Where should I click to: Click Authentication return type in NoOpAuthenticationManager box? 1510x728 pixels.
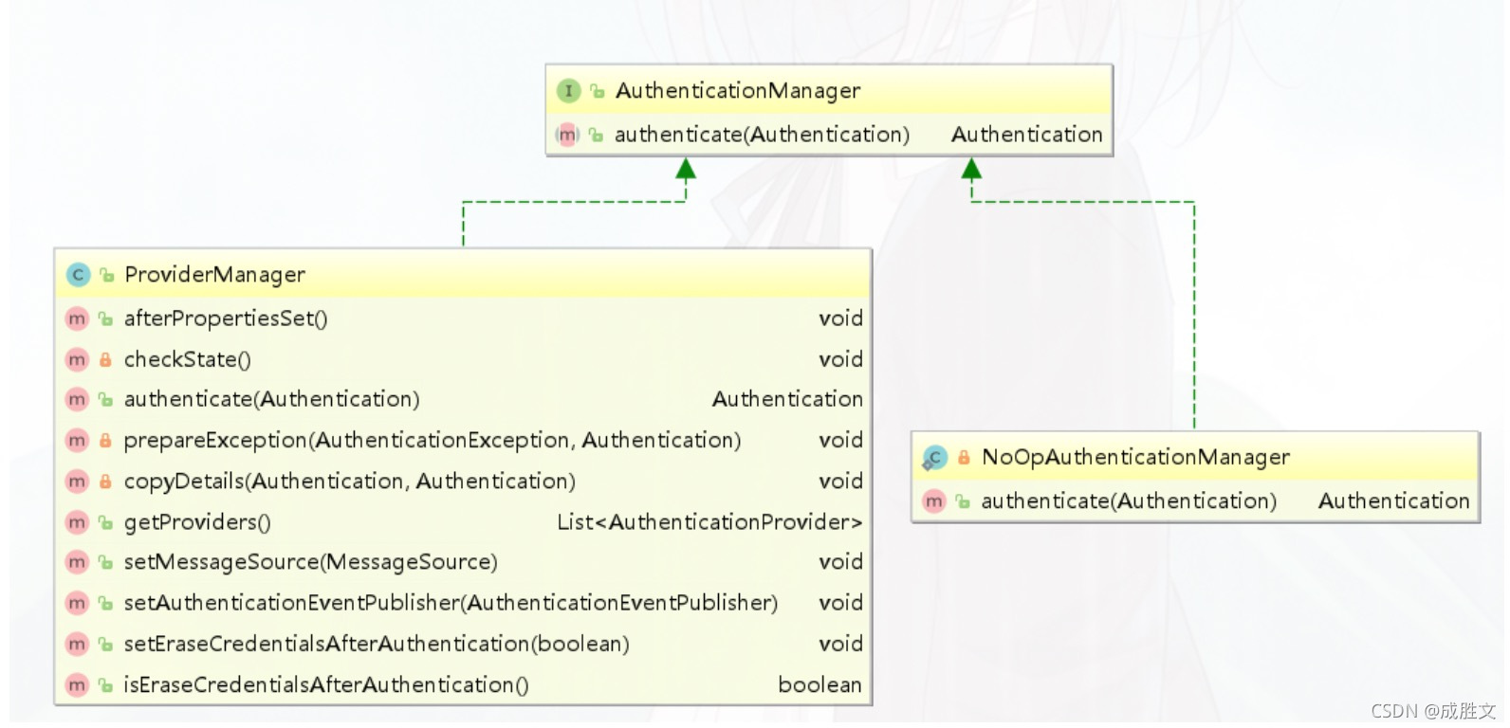pos(1394,500)
